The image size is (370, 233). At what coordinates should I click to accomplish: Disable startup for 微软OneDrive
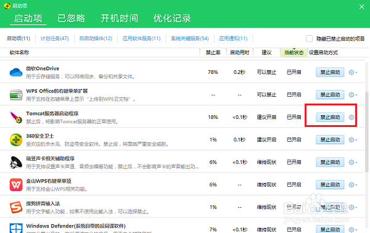330,72
